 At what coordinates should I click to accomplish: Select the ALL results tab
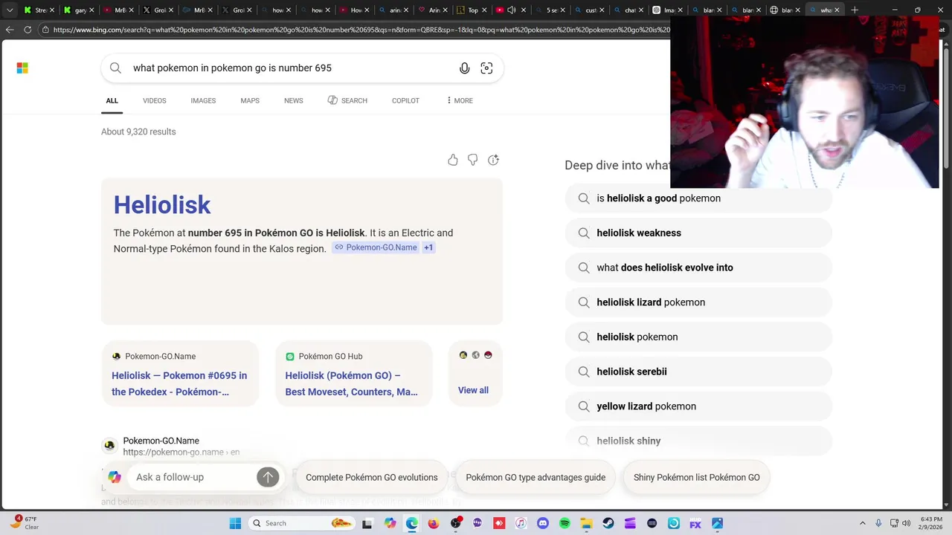[112, 100]
